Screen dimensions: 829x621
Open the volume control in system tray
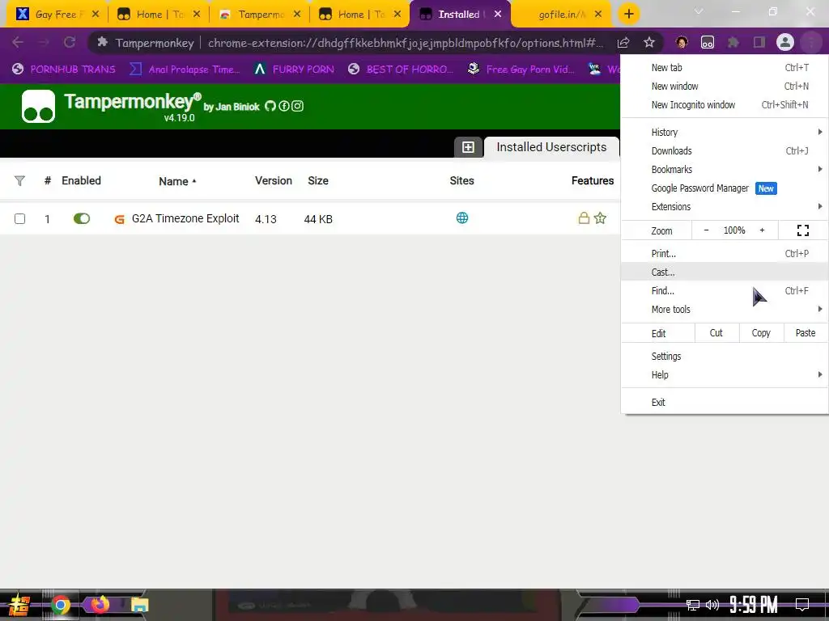(x=712, y=605)
